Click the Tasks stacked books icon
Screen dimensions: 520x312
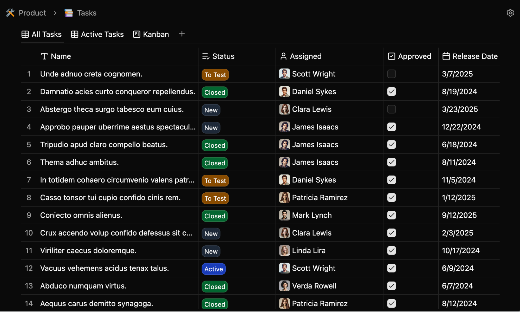click(69, 13)
